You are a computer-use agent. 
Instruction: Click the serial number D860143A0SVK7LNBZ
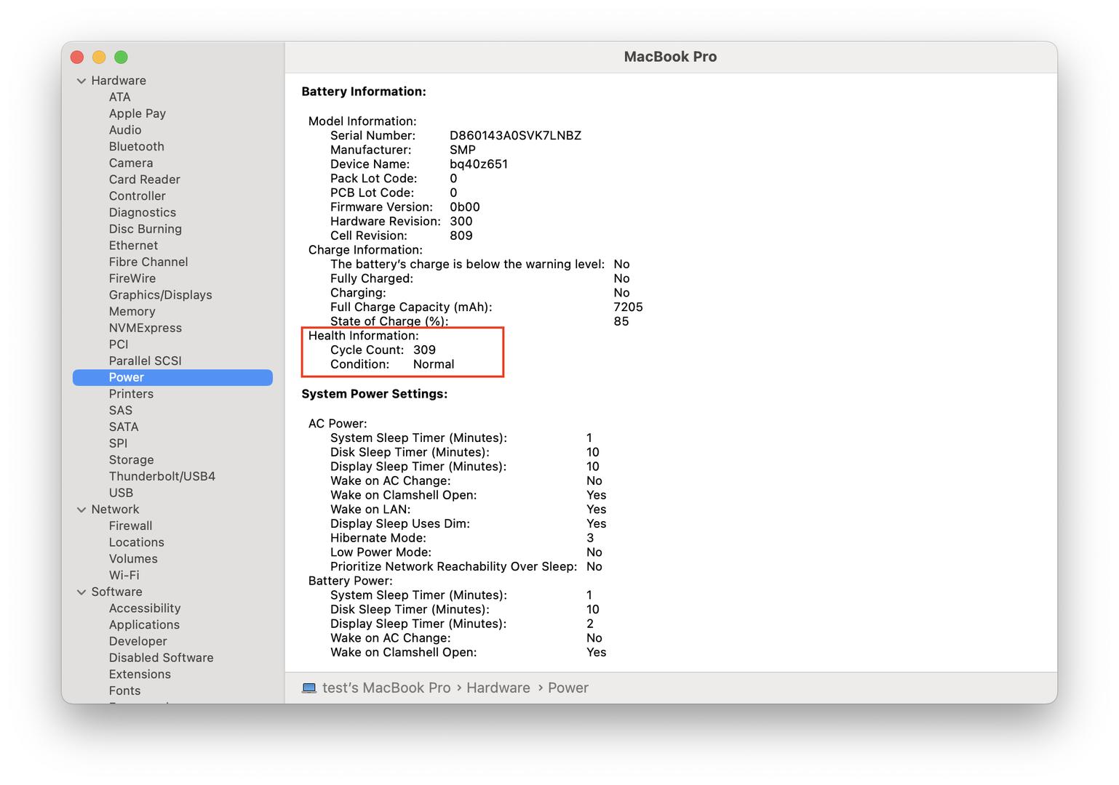click(515, 135)
